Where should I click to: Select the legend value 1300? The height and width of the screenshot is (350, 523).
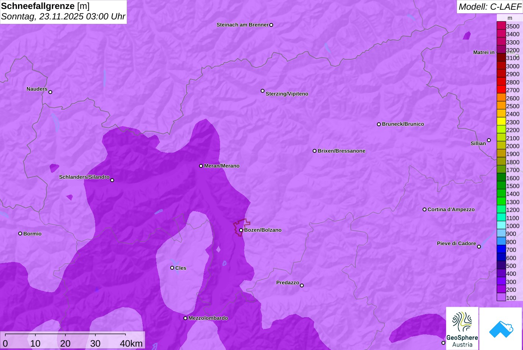[513, 202]
